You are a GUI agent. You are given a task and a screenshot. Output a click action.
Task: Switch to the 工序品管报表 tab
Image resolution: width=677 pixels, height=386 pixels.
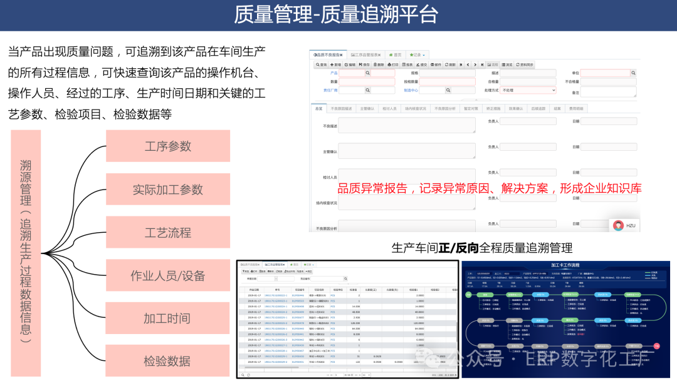366,55
